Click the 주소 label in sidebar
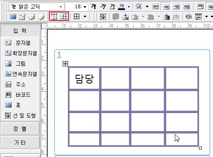The image size is (213, 157). point(21,84)
